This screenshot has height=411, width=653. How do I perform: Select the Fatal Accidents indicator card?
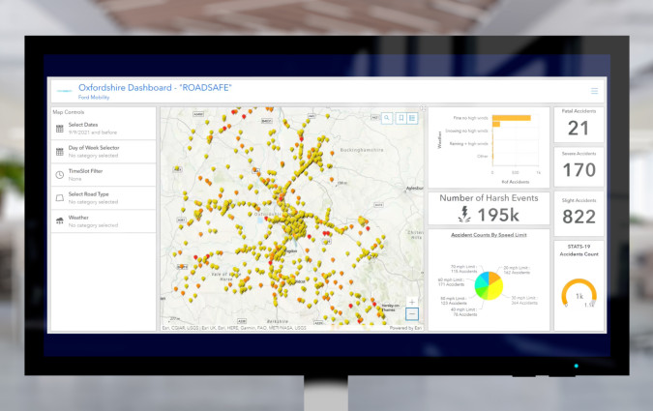click(579, 125)
